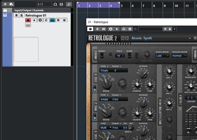197x140 pixels.
Task: Load previous program with up arrow icon
Action: [165, 29]
